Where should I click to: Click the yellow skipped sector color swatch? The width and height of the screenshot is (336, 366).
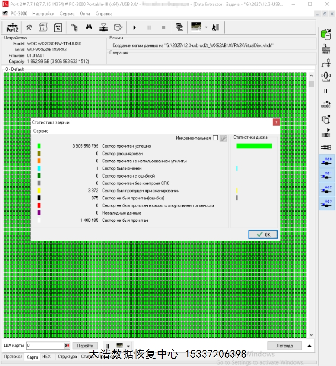(39, 191)
